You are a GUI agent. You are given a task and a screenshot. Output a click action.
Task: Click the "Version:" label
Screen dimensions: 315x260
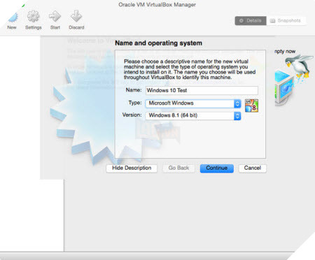[x=132, y=115]
